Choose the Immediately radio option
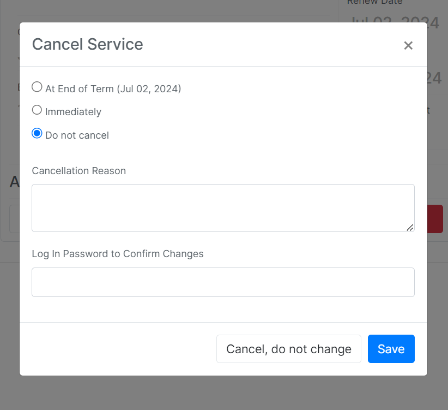 point(37,110)
